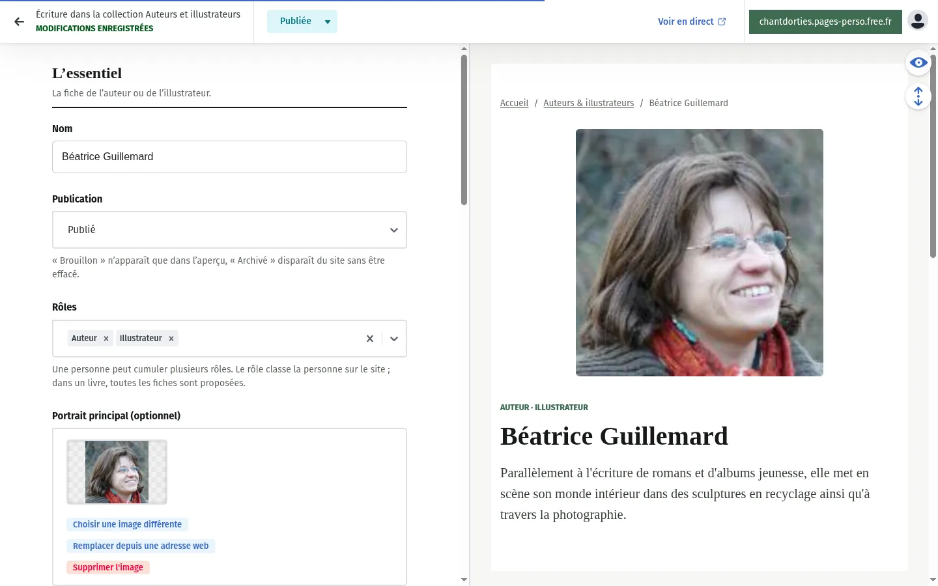Open Voir en direct link
The height and width of the screenshot is (586, 938).
coord(692,21)
